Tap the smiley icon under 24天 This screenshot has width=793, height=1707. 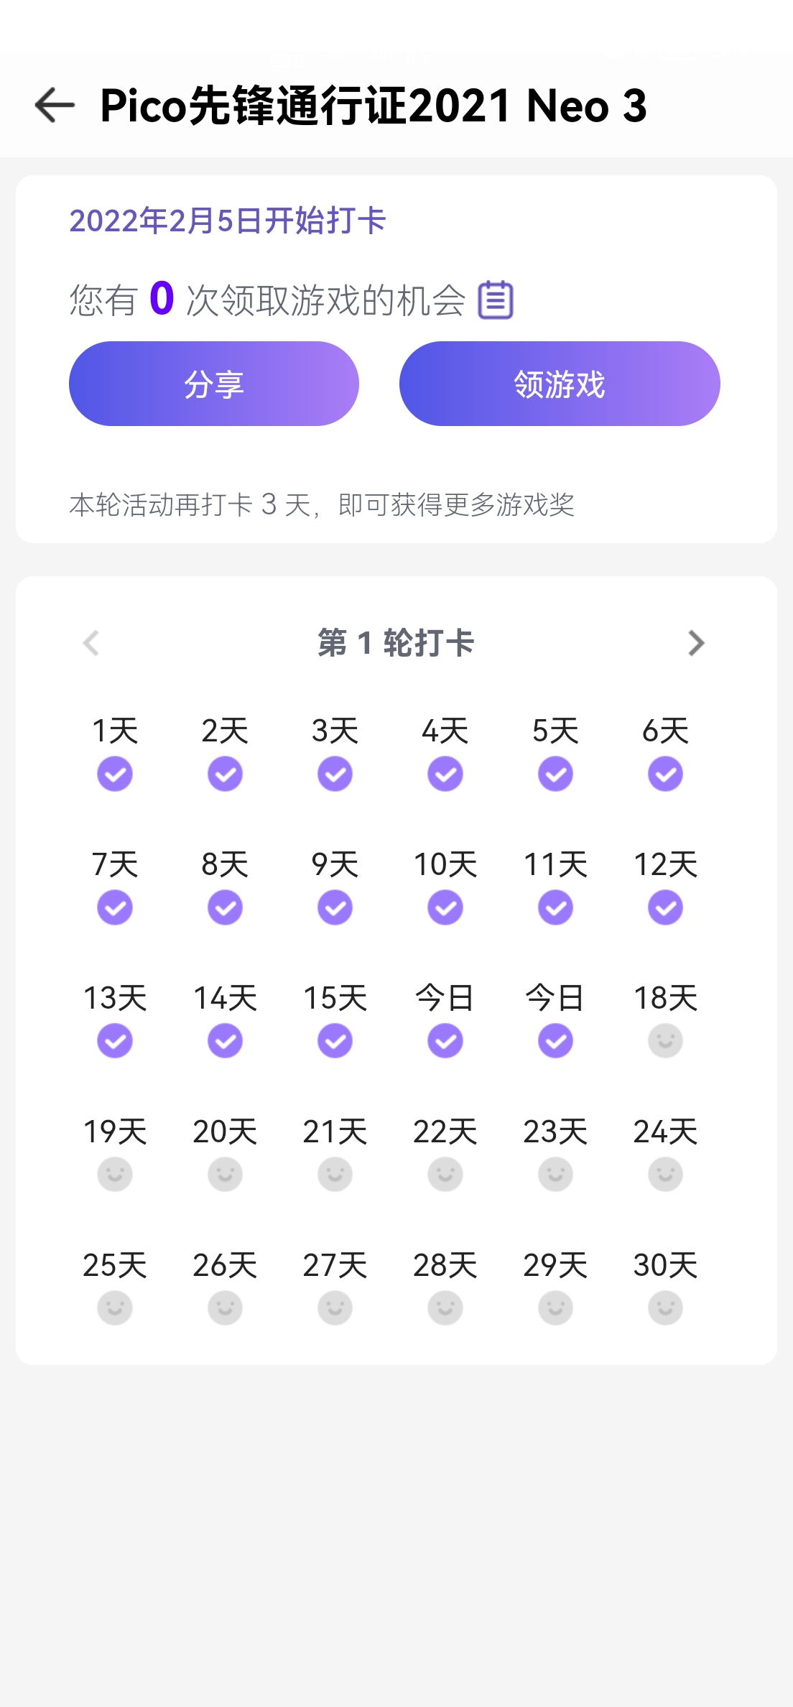point(665,1175)
